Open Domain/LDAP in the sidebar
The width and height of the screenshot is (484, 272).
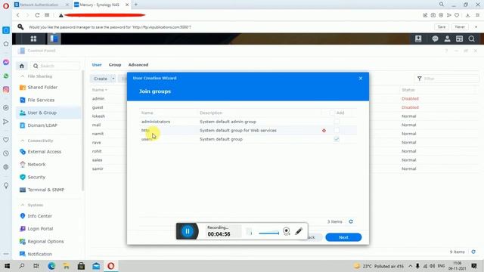point(42,125)
